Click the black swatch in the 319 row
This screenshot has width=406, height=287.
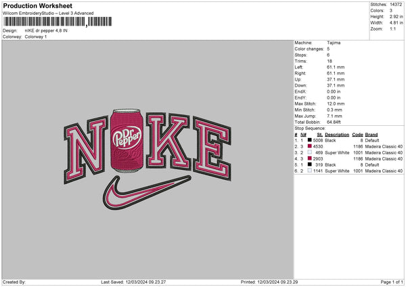310,164
